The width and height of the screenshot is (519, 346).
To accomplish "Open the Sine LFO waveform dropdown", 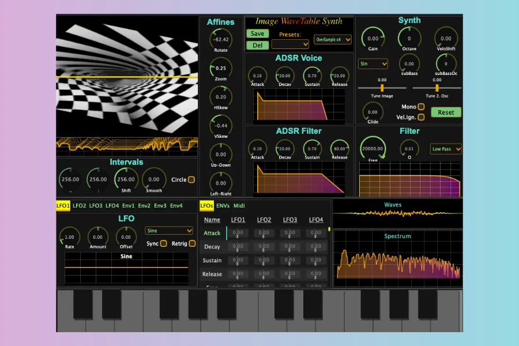I will [x=168, y=231].
